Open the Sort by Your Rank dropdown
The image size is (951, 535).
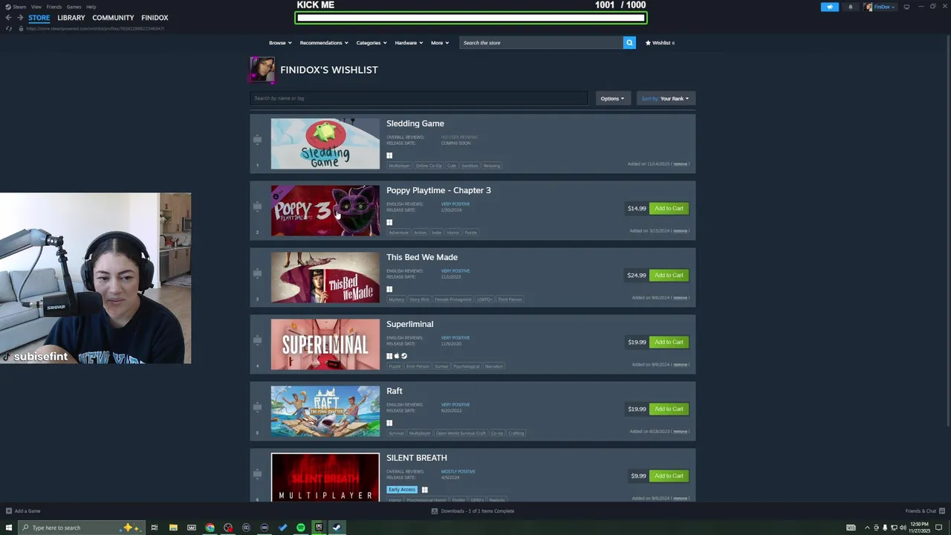[x=666, y=98]
